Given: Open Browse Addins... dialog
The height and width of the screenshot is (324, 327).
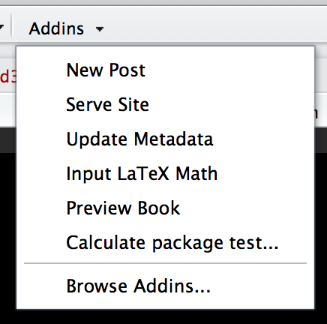Looking at the screenshot, I should pyautogui.click(x=138, y=286).
